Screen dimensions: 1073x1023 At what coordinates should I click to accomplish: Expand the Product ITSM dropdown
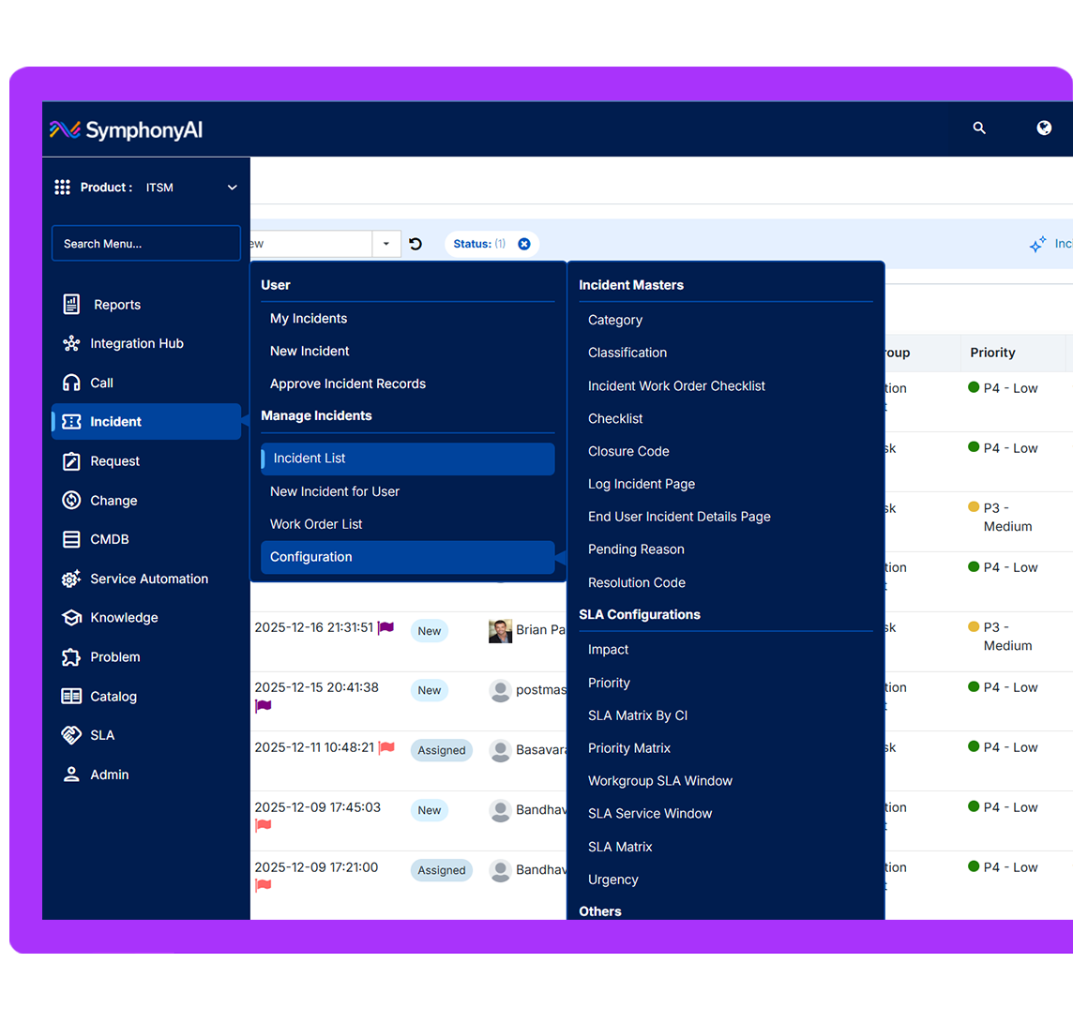[232, 188]
